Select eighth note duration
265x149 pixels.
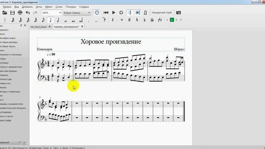click(x=43, y=20)
